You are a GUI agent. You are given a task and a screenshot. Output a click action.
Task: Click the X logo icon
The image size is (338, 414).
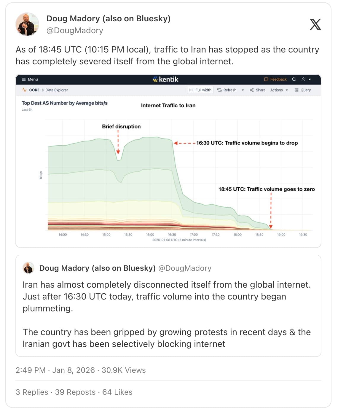point(315,24)
